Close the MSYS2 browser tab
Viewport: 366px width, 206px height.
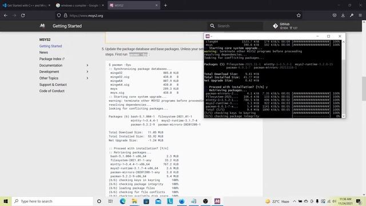pos(157,5)
